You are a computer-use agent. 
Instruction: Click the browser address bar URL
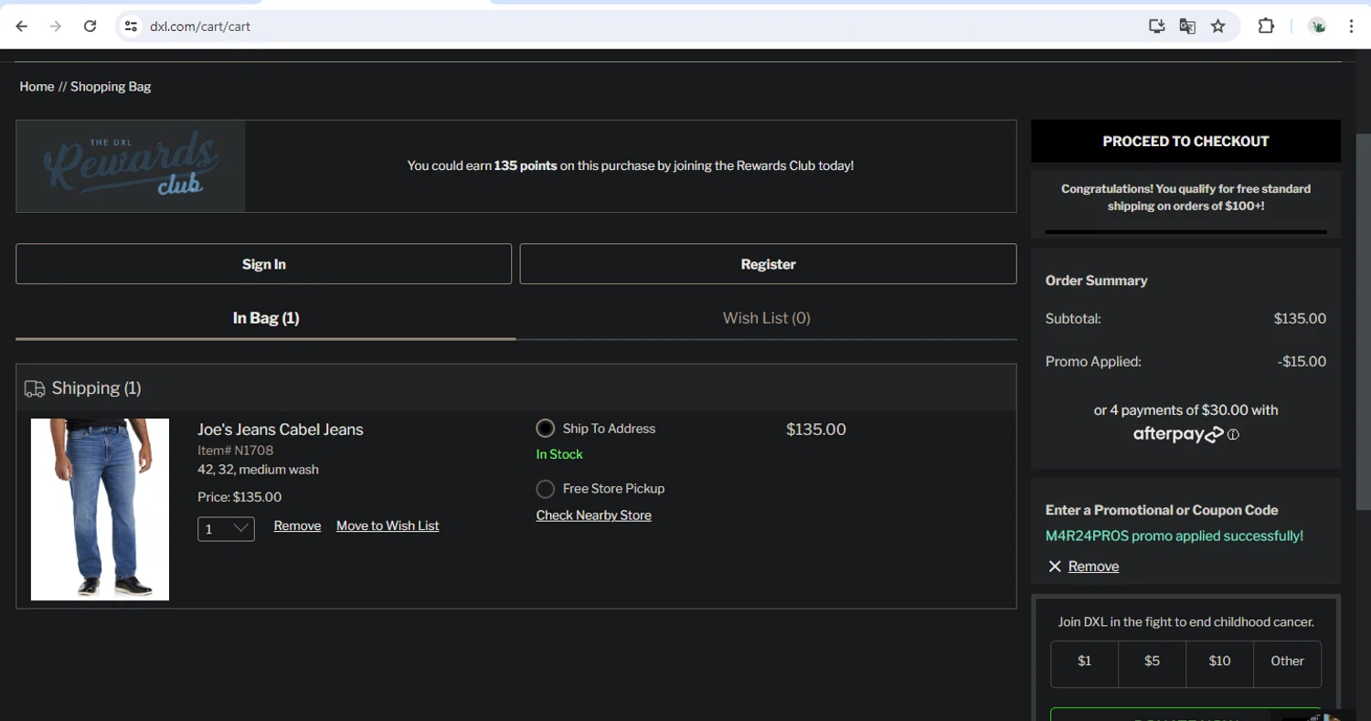(200, 27)
